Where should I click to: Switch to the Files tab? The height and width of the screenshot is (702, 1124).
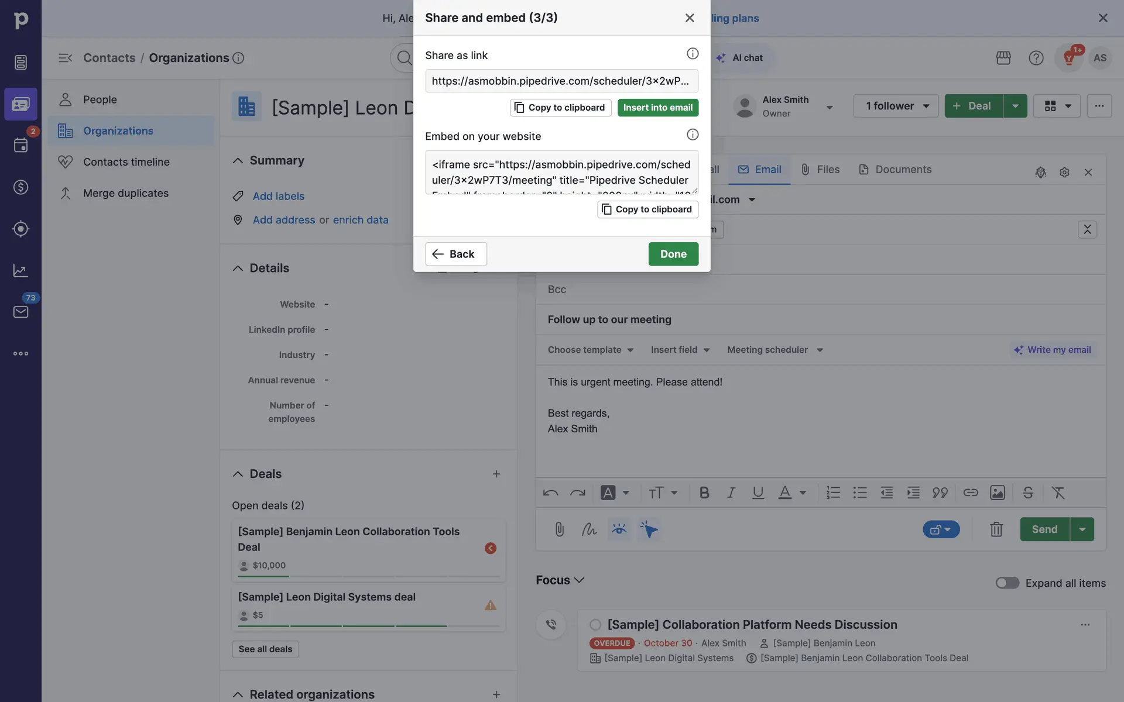[820, 170]
